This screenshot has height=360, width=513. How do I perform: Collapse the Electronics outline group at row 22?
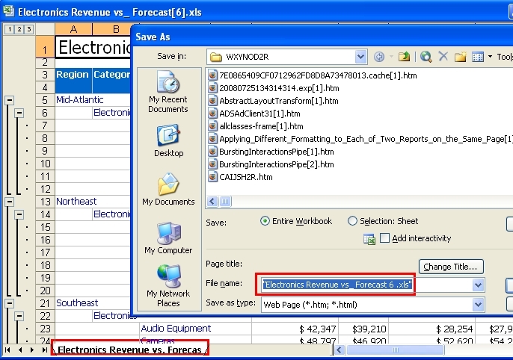pos(19,316)
